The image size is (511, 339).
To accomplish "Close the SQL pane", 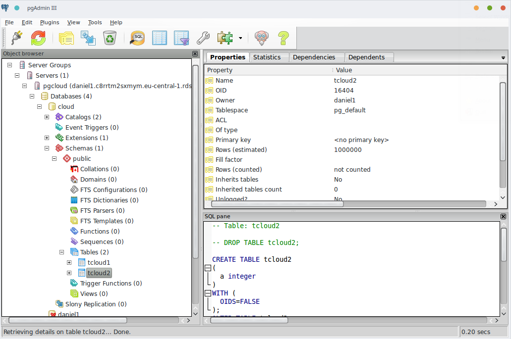I will (x=503, y=216).
